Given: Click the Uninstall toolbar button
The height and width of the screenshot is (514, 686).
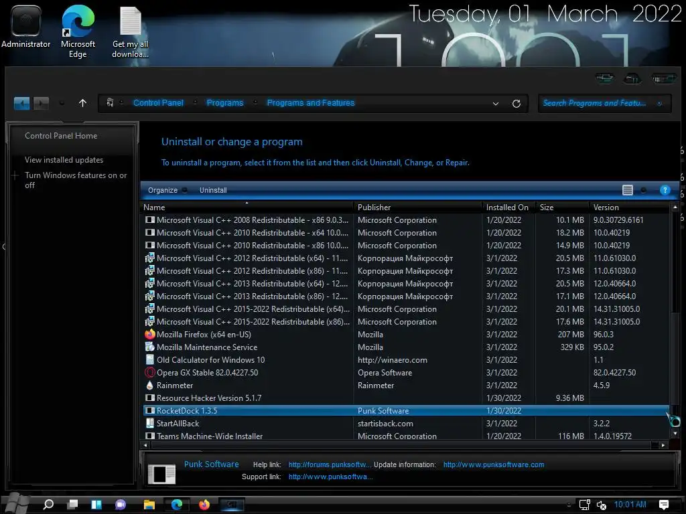Looking at the screenshot, I should point(213,190).
